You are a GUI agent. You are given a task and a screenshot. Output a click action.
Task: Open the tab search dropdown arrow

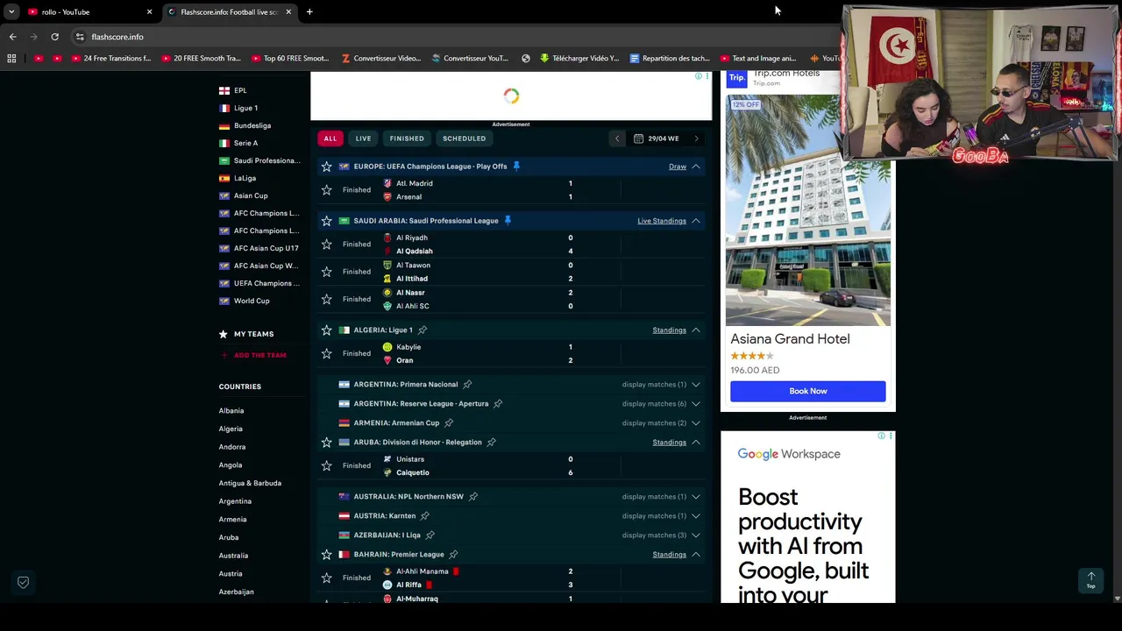coord(11,12)
